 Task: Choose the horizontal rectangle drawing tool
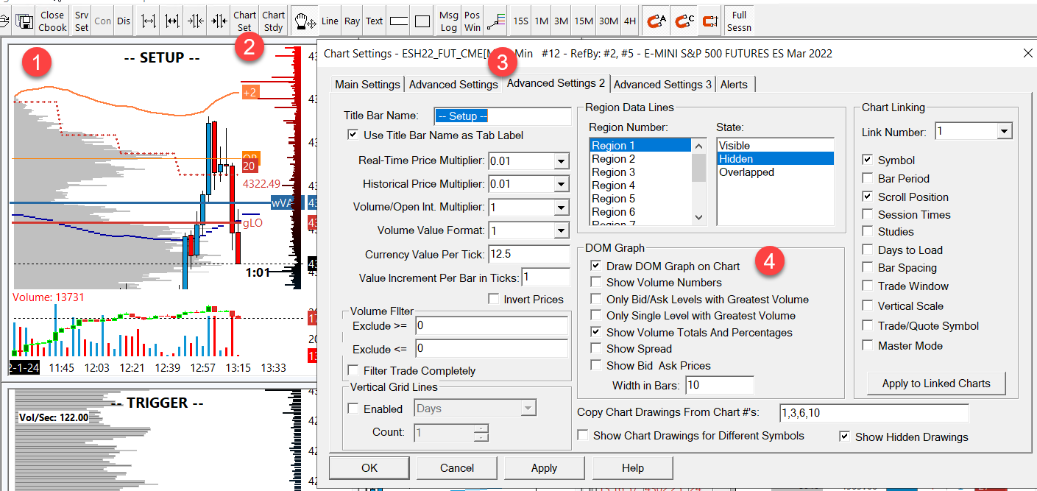pos(398,21)
